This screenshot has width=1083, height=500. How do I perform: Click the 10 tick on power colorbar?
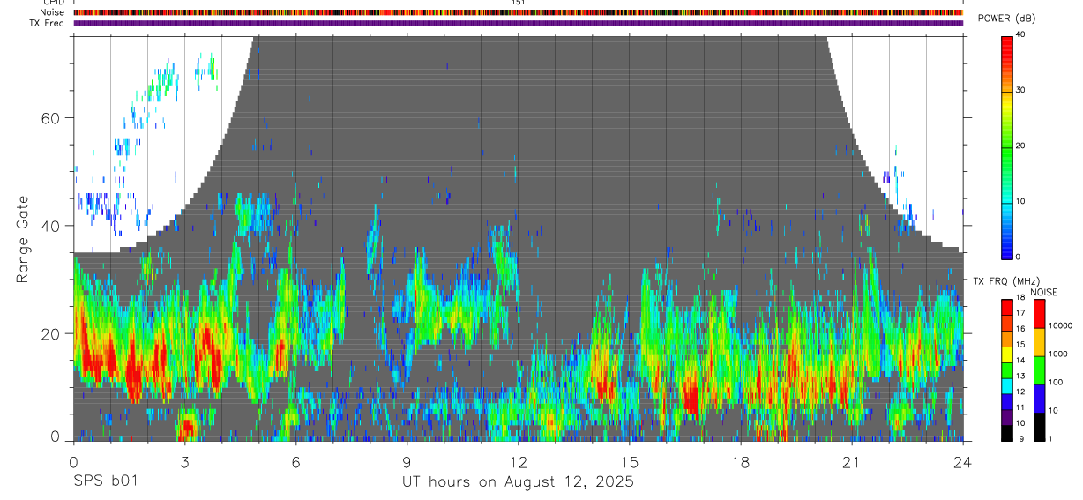(x=1020, y=202)
